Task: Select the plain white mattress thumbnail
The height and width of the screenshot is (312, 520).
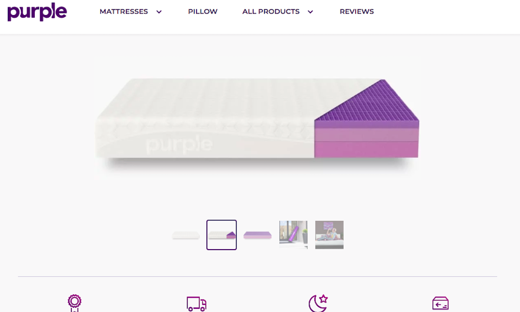Action: [x=186, y=235]
